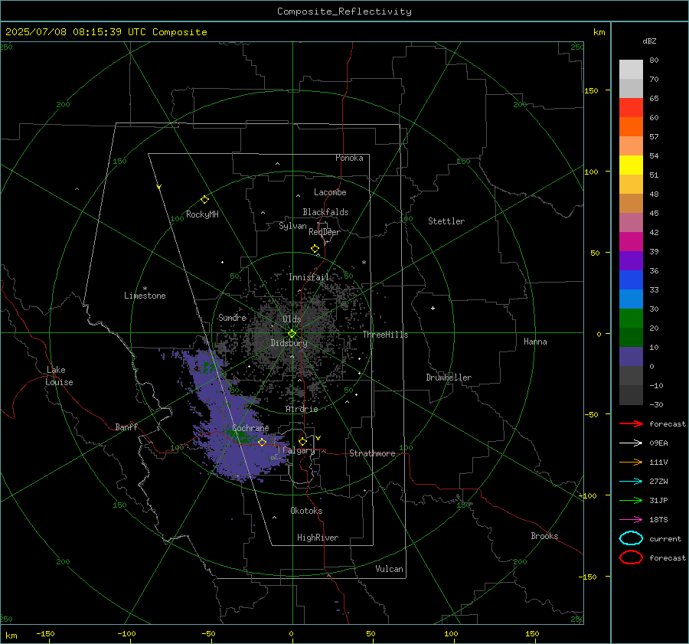Viewport: 689px width, 644px height.
Task: Click the -100 tick on right axis
Action: pos(587,495)
